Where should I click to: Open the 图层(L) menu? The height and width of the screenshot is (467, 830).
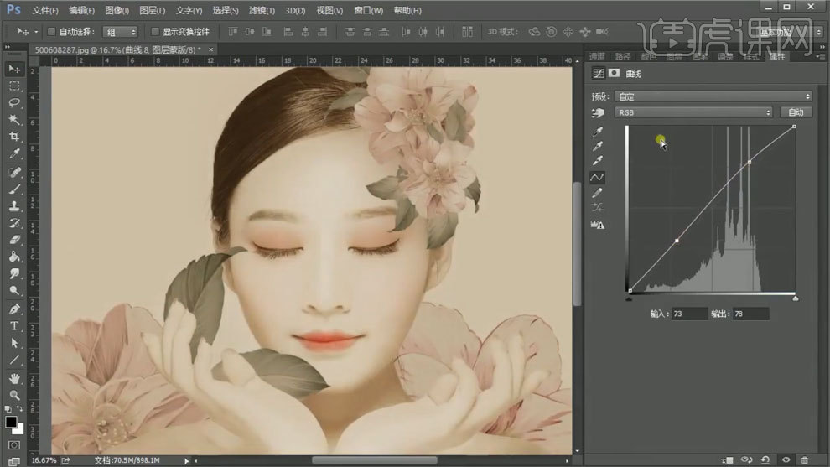pyautogui.click(x=152, y=11)
